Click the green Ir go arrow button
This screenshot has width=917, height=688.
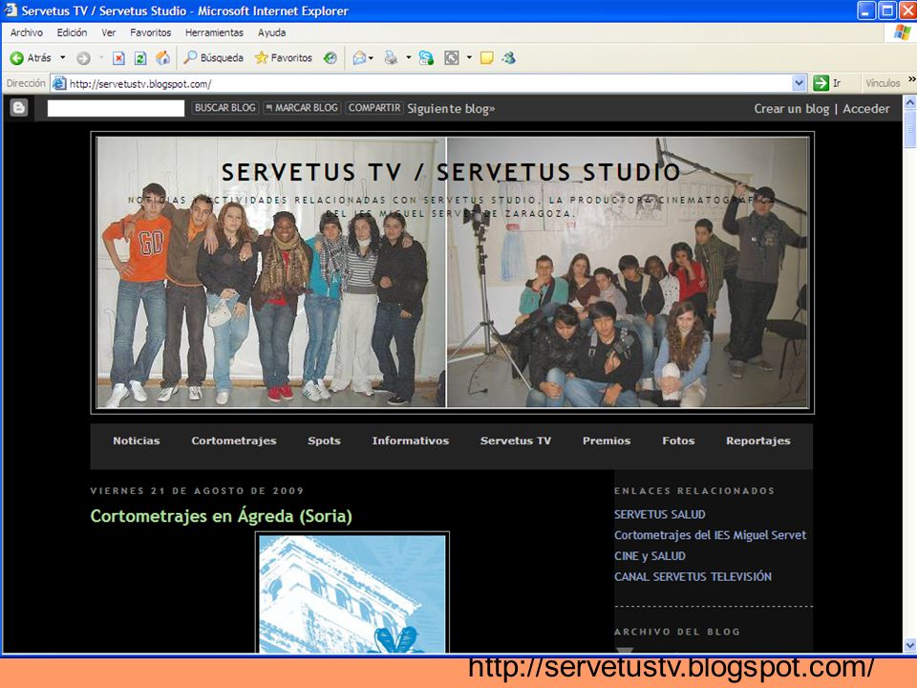821,83
